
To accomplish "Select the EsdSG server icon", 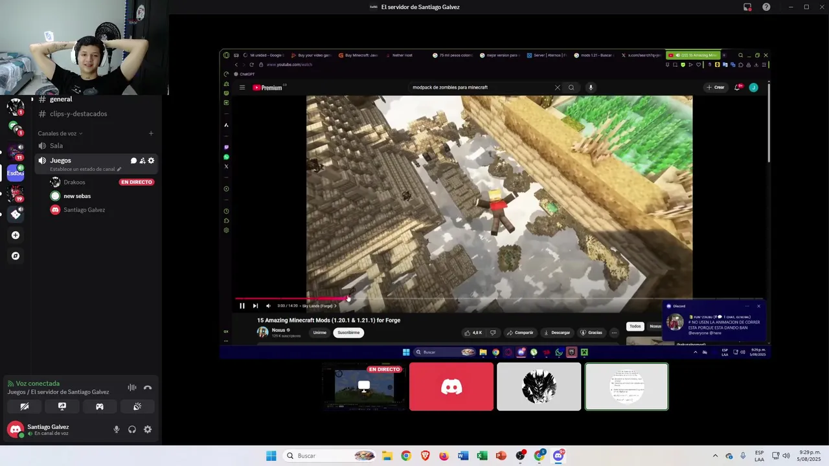I will (16, 173).
